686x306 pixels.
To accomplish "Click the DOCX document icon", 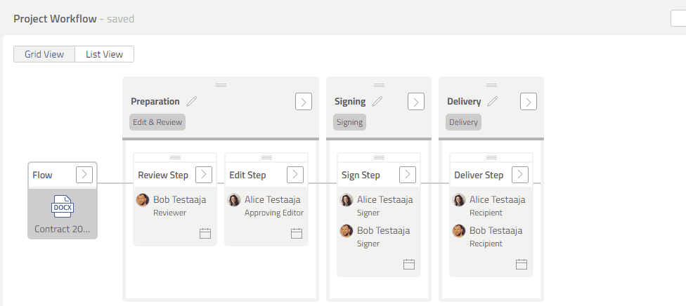I will 63,207.
